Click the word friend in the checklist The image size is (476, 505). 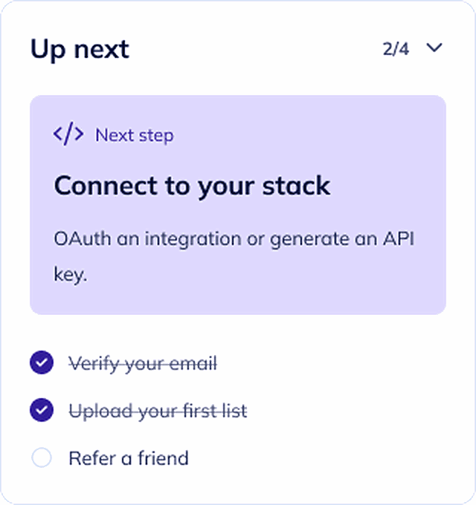click(x=163, y=458)
